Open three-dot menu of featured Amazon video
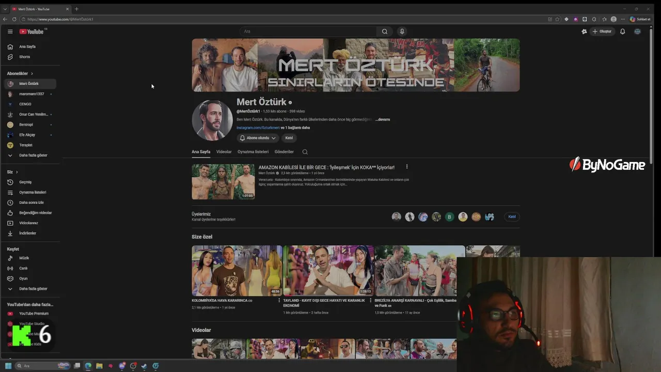The width and height of the screenshot is (661, 372). click(407, 167)
